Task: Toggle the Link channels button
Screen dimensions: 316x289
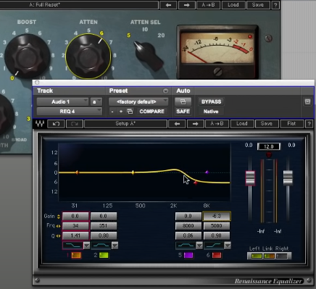Action: 269,256
